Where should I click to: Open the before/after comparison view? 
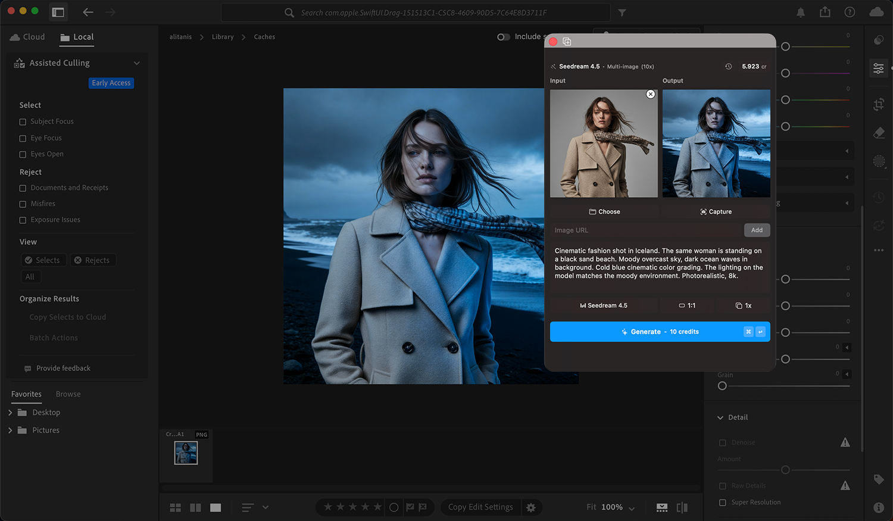coord(682,507)
